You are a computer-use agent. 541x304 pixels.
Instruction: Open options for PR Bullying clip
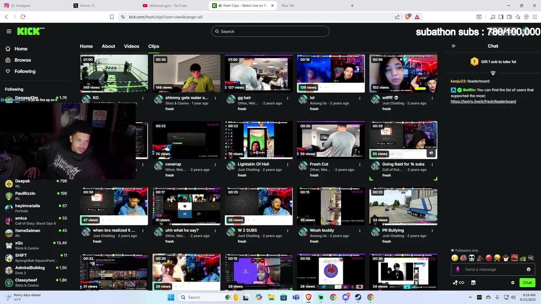click(x=432, y=231)
